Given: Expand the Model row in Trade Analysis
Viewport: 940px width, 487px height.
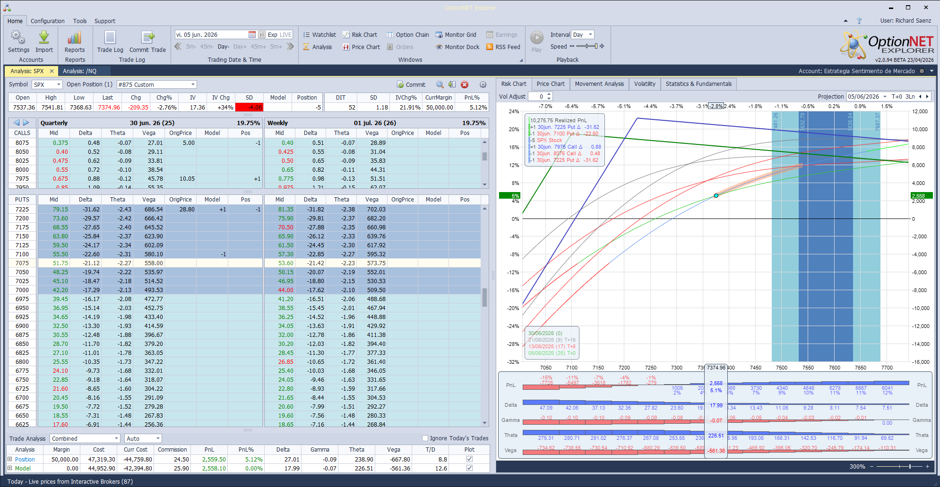Looking at the screenshot, I should click(x=9, y=468).
